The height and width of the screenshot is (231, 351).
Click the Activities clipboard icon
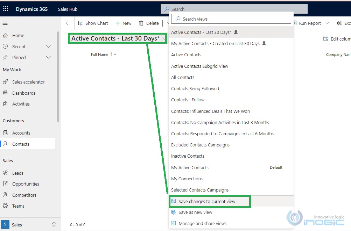[5, 104]
